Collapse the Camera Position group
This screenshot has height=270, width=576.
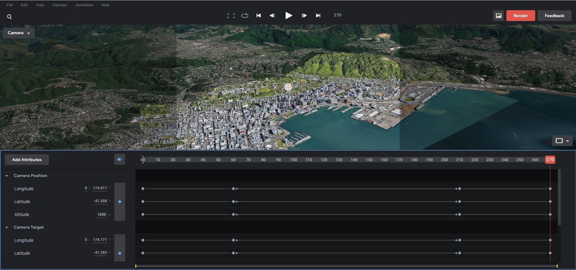(x=7, y=176)
